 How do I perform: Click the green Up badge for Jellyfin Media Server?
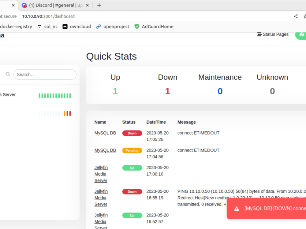(x=132, y=168)
